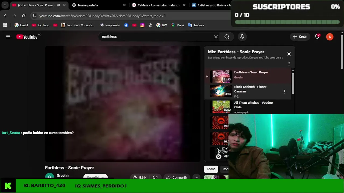Close the Nueva pestaña tab
Image resolution: width=344 pixels, height=193 pixels.
[124, 5]
